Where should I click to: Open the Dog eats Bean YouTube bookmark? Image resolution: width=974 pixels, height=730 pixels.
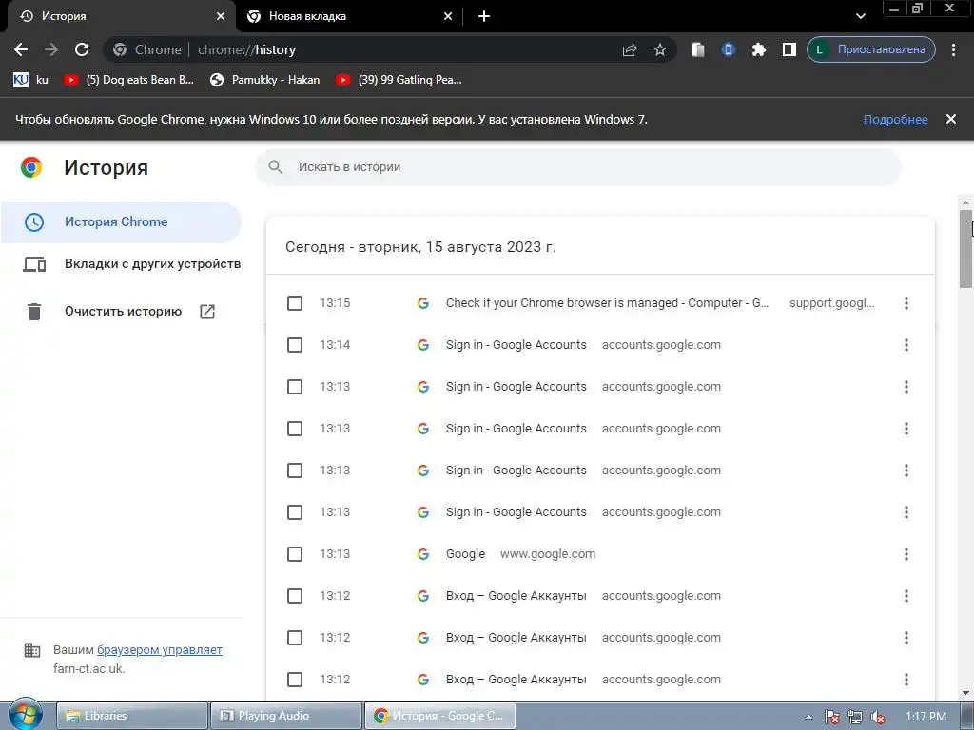(129, 80)
